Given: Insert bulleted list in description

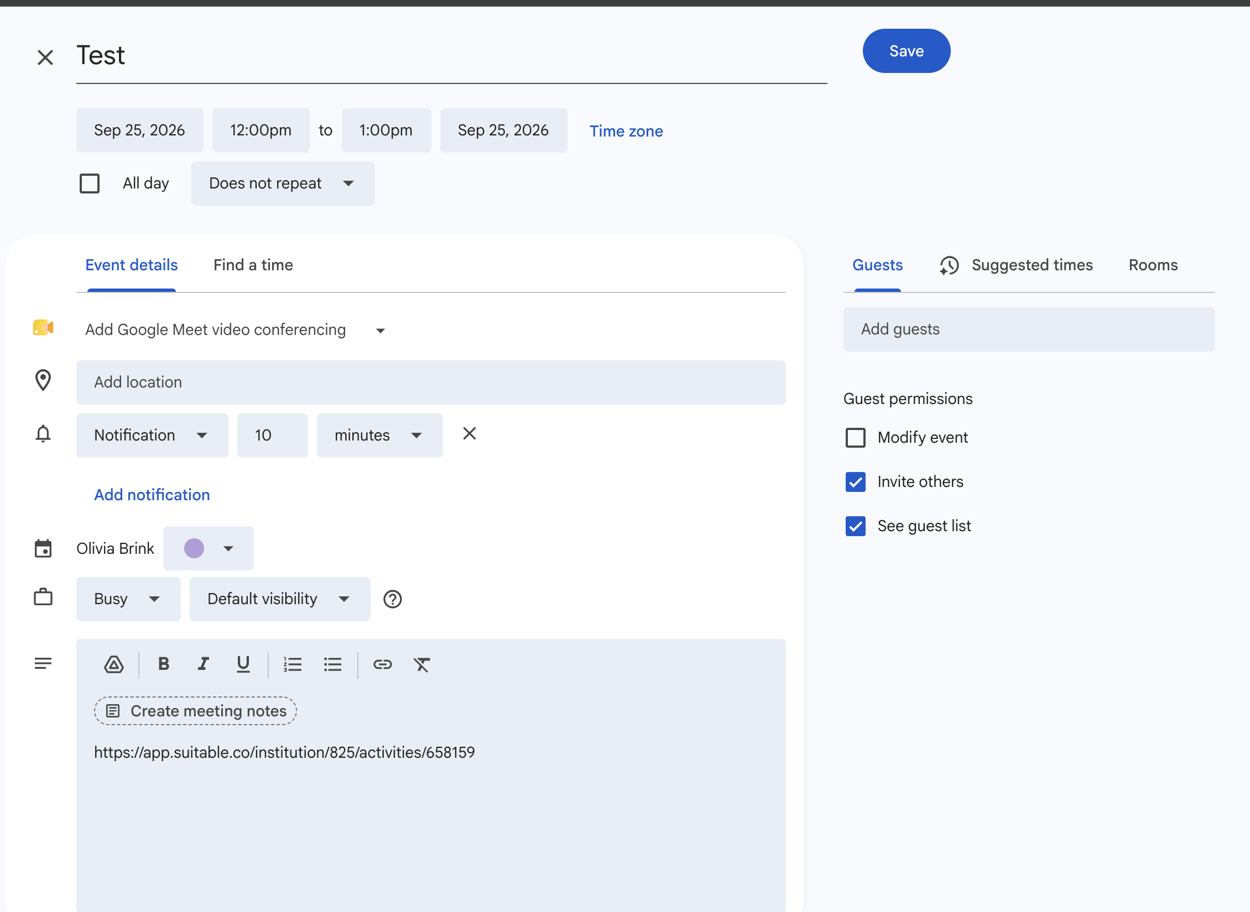Looking at the screenshot, I should [332, 664].
